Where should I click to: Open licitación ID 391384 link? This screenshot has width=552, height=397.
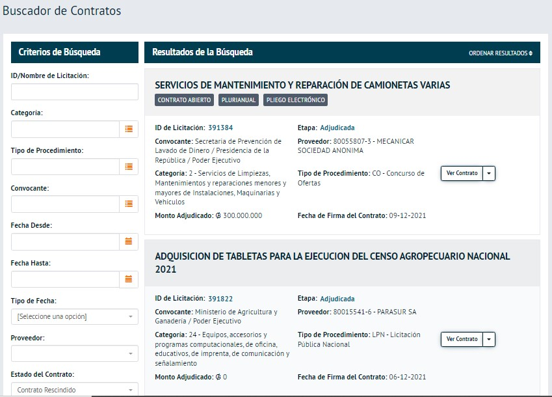(220, 128)
